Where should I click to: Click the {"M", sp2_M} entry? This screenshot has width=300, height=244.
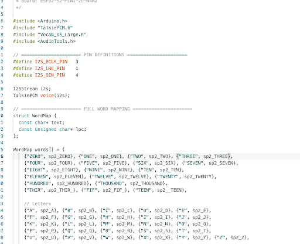coord(117,224)
